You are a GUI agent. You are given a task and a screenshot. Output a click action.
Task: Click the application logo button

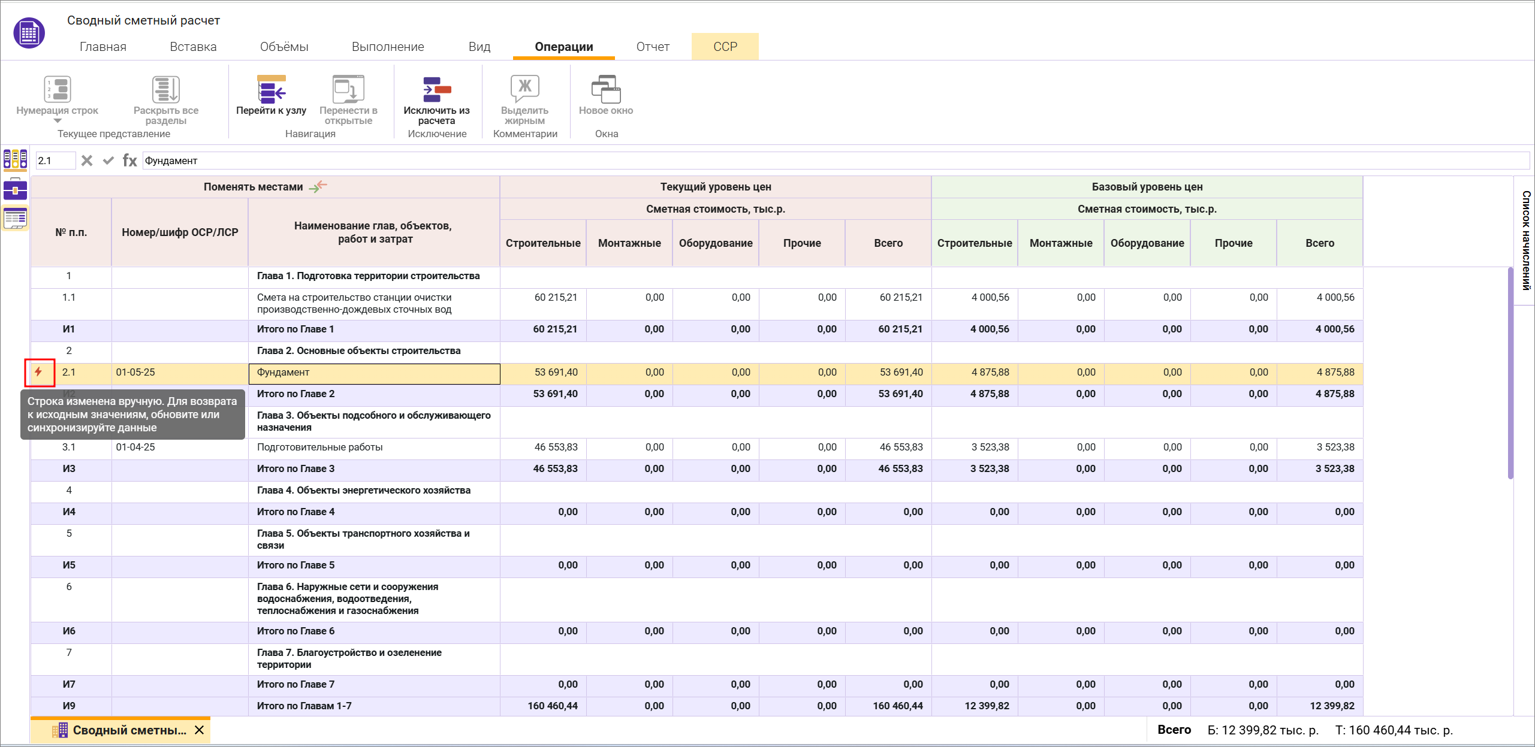(29, 33)
